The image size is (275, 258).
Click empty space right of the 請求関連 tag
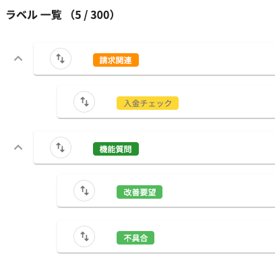click(x=207, y=59)
